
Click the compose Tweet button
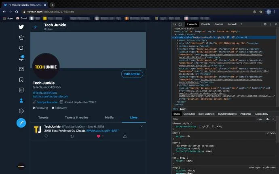coord(21,123)
